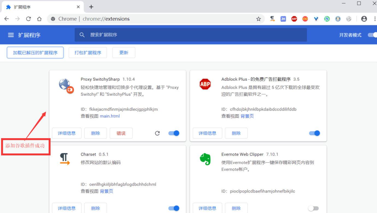This screenshot has height=213, width=377.
Task: Bookmark this page with star icon
Action: click(x=258, y=19)
